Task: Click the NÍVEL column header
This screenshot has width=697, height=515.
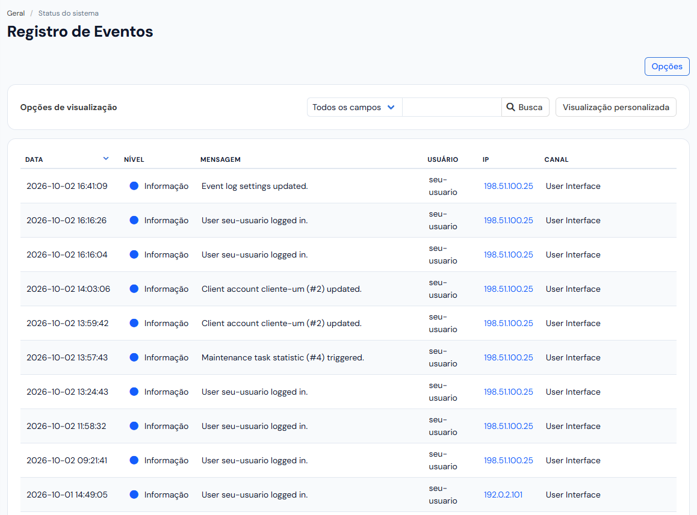Action: pyautogui.click(x=134, y=159)
